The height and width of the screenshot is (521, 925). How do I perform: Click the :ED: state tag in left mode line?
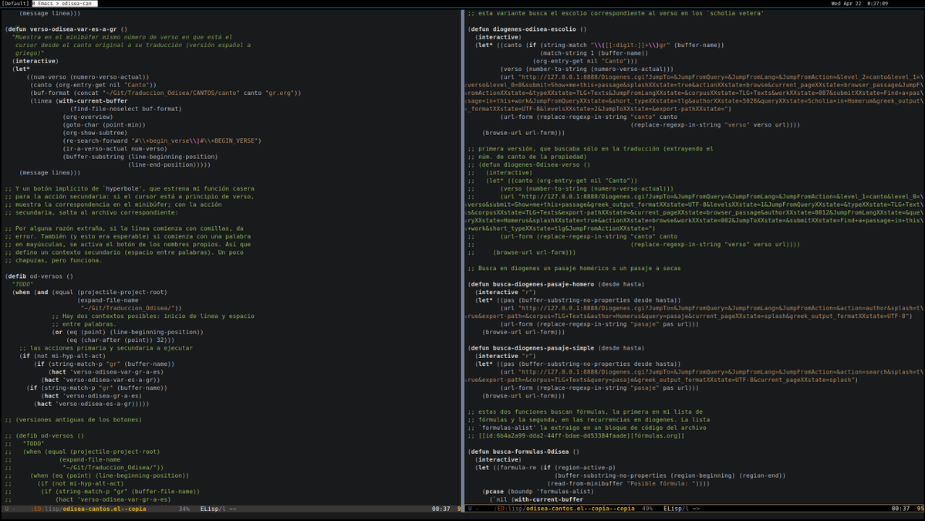39,509
